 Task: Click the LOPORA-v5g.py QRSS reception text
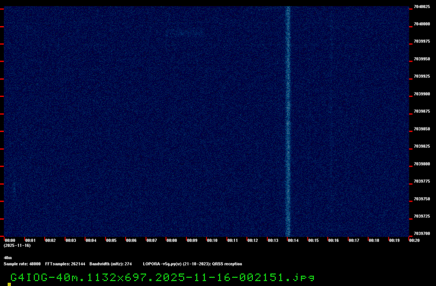click(192, 264)
